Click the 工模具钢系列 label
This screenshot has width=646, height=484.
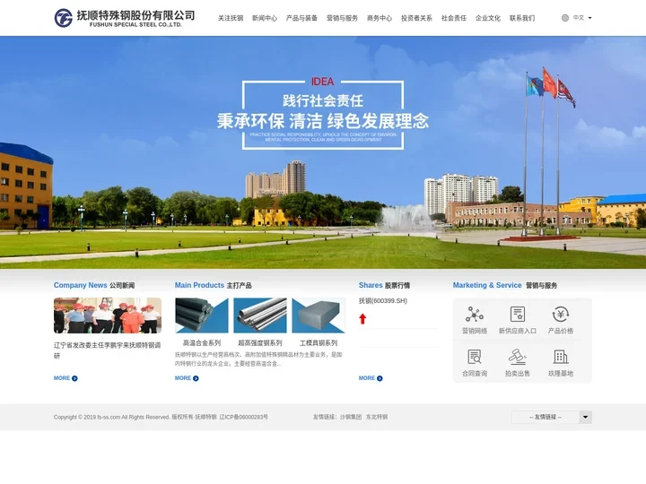pyautogui.click(x=319, y=342)
